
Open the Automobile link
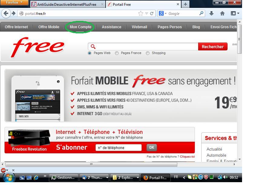point(216,155)
